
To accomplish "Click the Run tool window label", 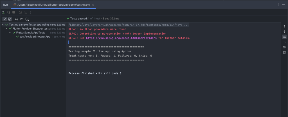I will (x=5, y=5).
